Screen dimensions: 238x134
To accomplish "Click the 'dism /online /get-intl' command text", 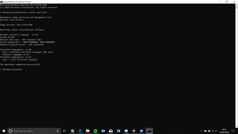I will click(35, 12).
